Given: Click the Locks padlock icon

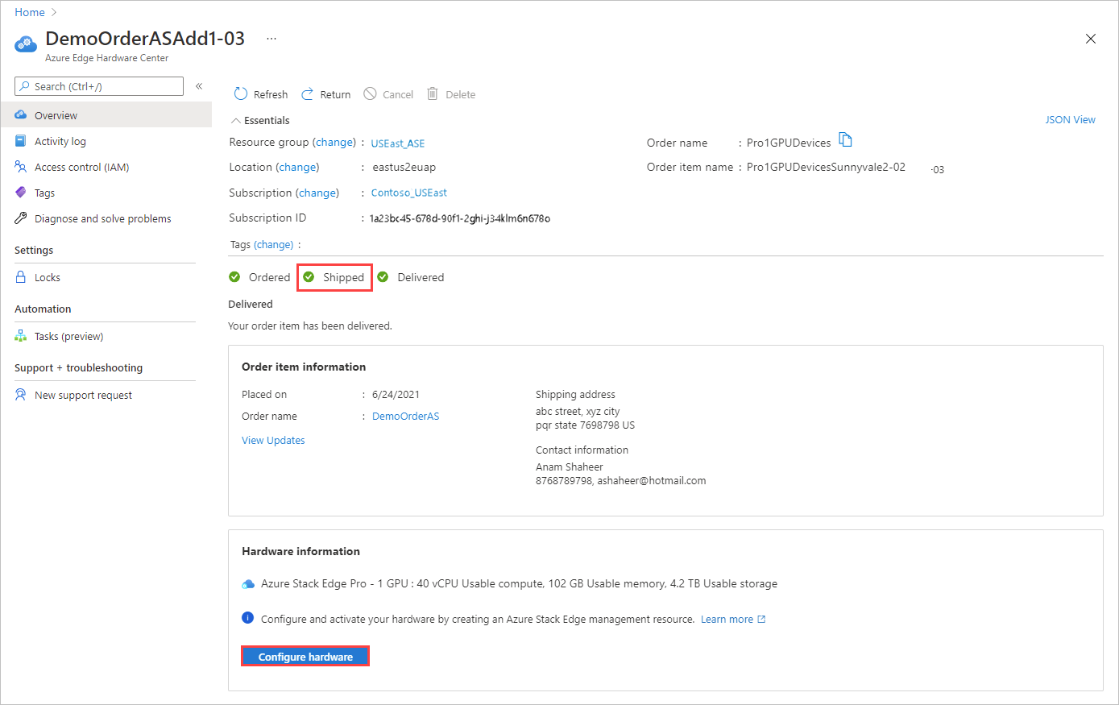Looking at the screenshot, I should [x=21, y=277].
